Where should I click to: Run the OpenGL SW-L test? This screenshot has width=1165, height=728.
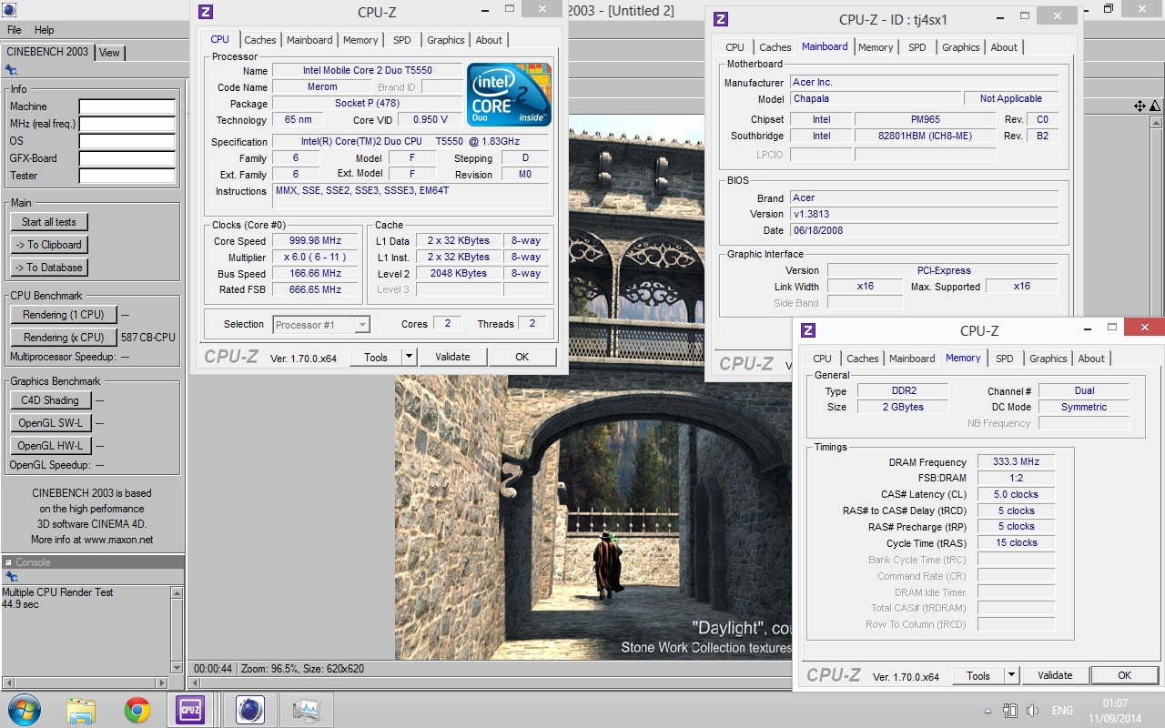[x=50, y=423]
